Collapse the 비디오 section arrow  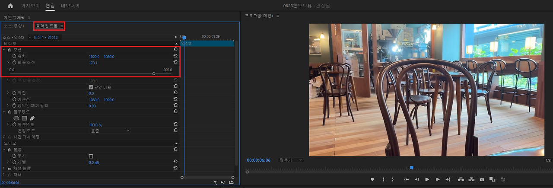click(176, 44)
